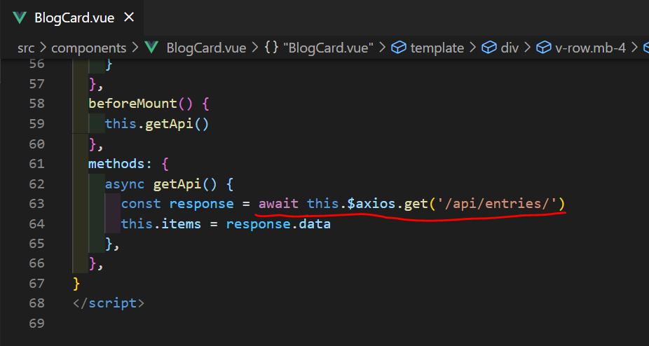Click line number 69 in the gutter
Image resolution: width=649 pixels, height=346 pixels.
36,324
